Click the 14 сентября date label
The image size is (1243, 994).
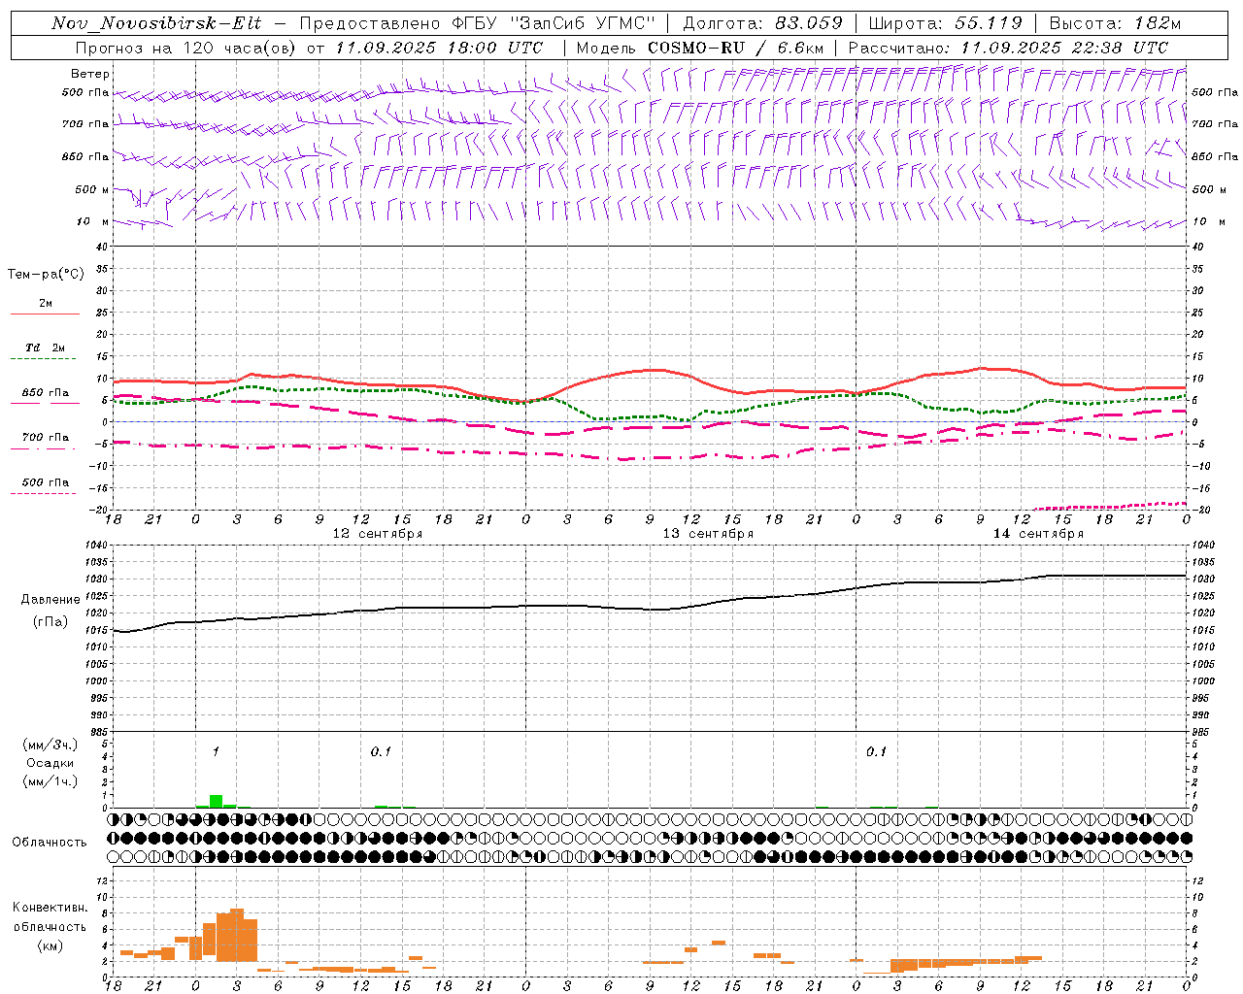click(1038, 534)
